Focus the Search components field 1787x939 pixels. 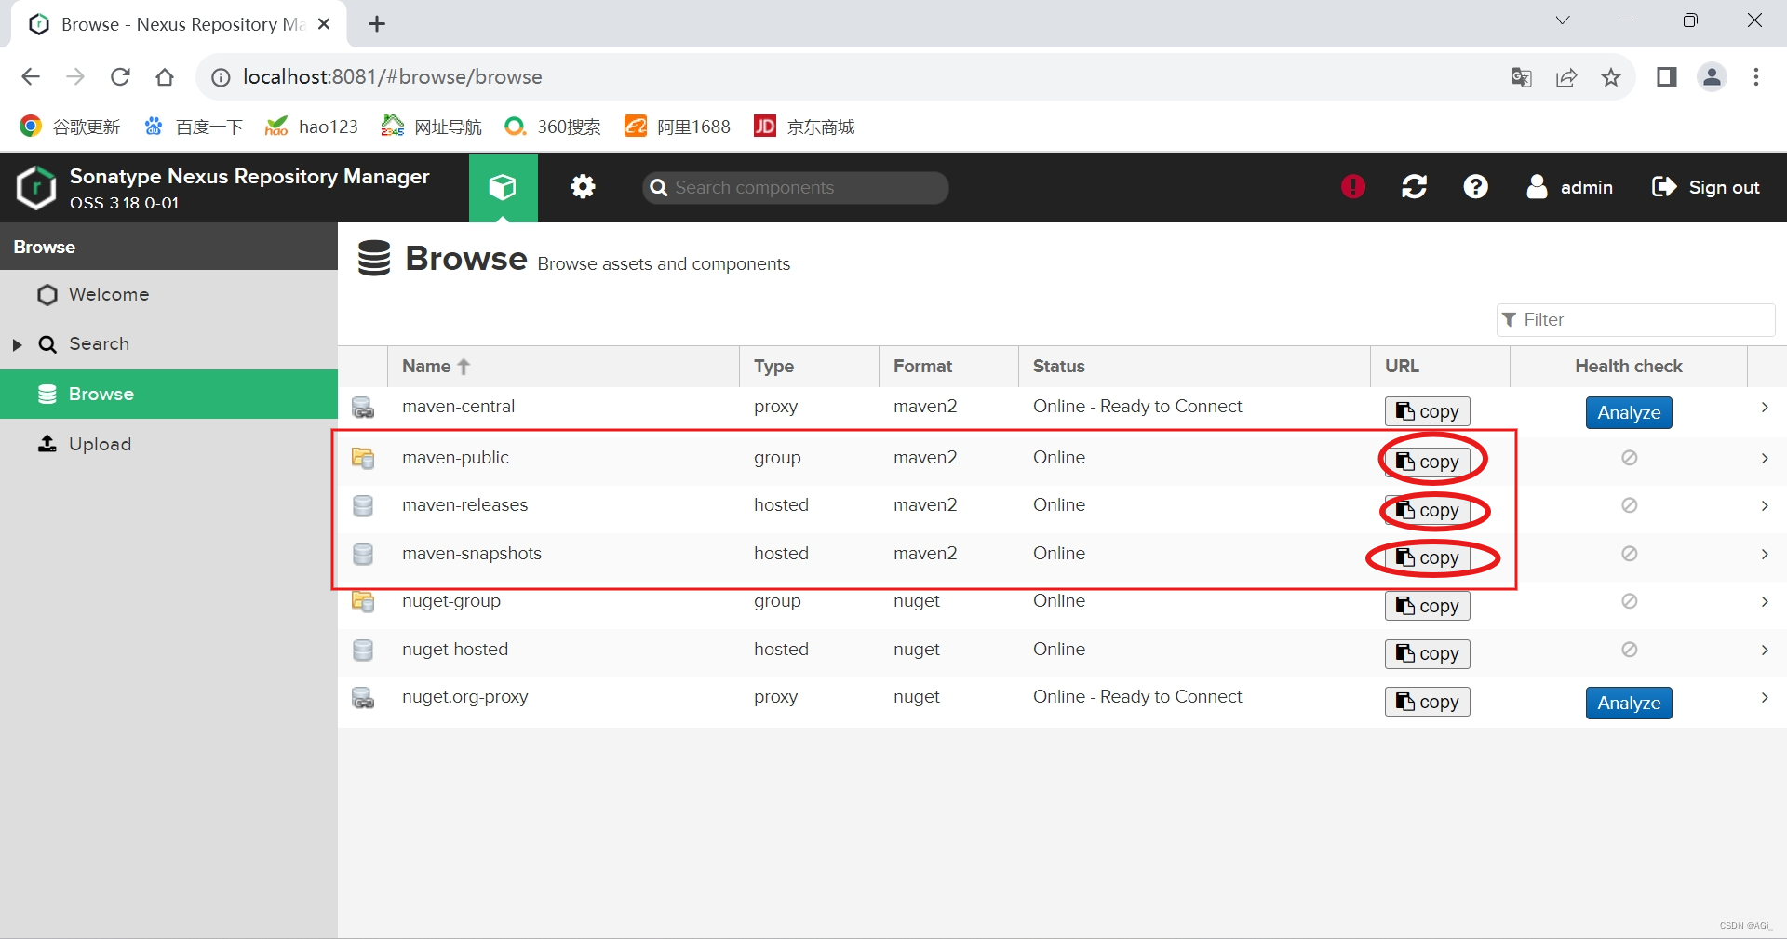coord(796,188)
